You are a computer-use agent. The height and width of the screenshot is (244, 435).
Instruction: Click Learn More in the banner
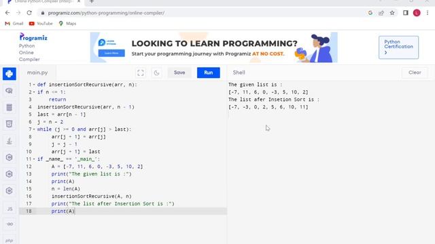pos(111,53)
